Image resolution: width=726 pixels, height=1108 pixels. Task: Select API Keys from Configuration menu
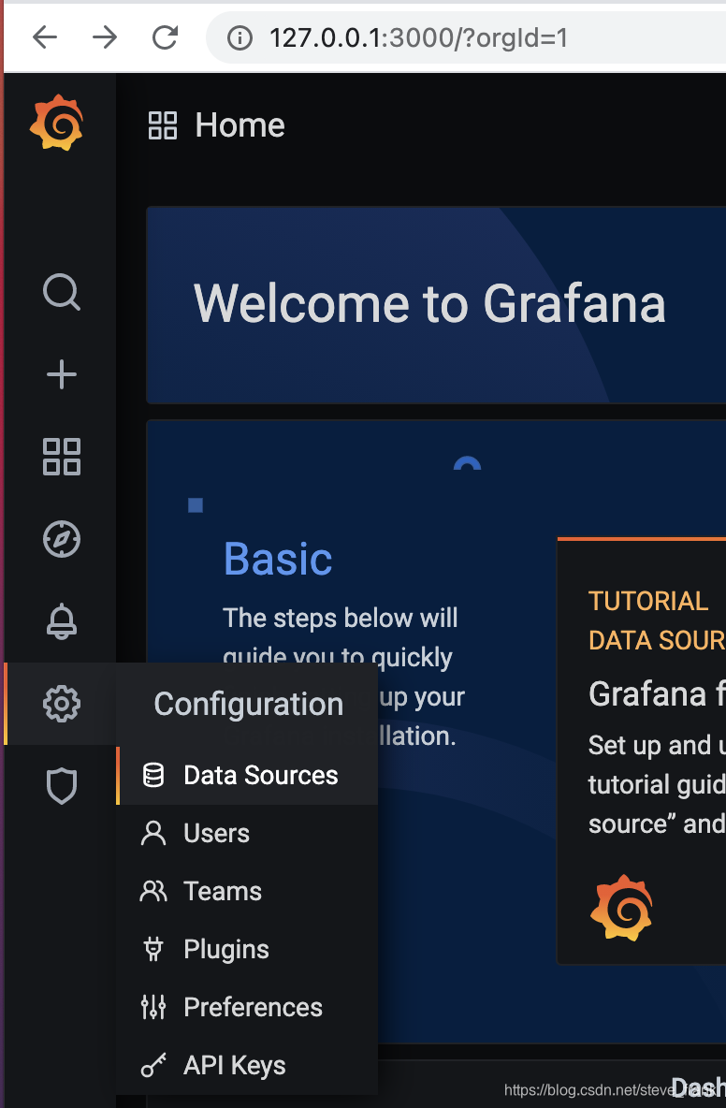click(247, 1065)
